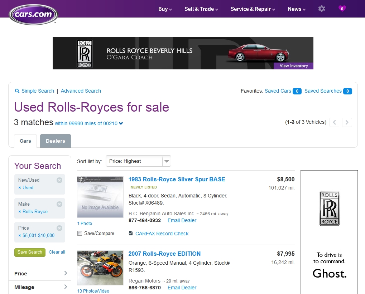Click the previous page arrow

(x=334, y=122)
